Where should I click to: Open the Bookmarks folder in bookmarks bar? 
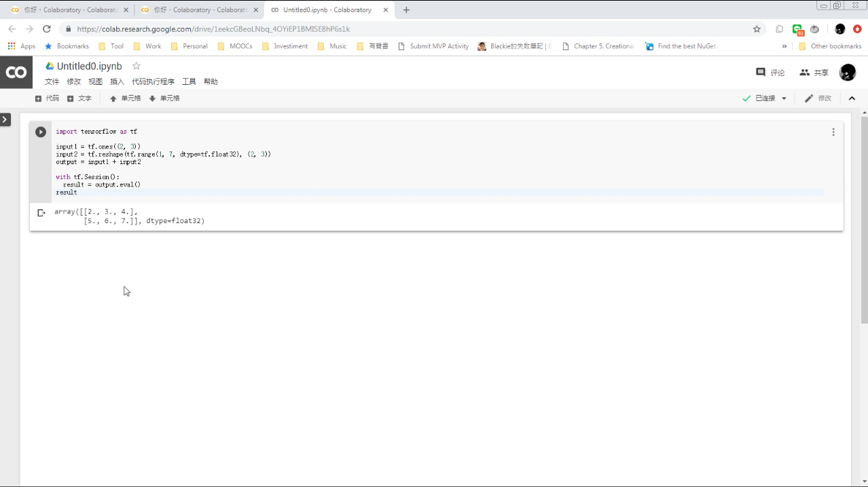[x=67, y=46]
